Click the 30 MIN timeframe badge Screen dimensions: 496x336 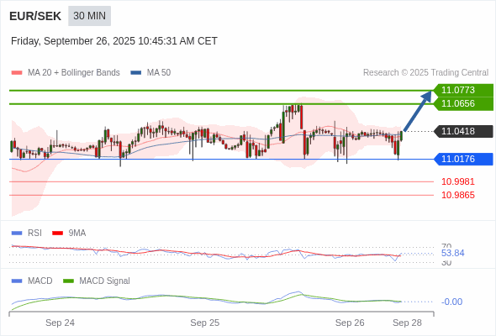tap(89, 16)
